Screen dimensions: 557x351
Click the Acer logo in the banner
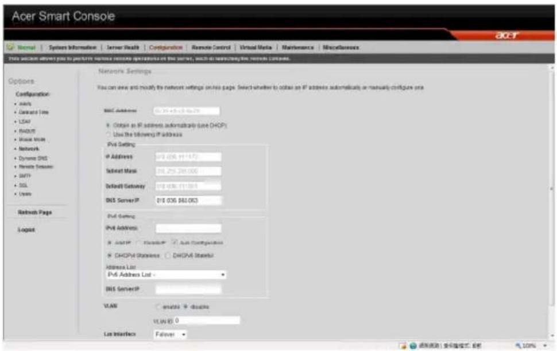(507, 35)
